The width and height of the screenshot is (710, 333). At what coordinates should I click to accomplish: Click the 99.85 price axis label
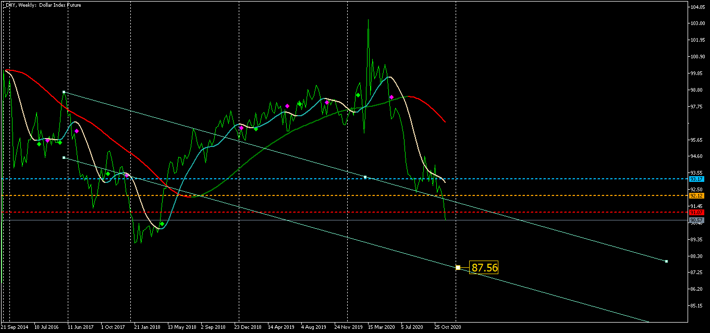click(697, 73)
